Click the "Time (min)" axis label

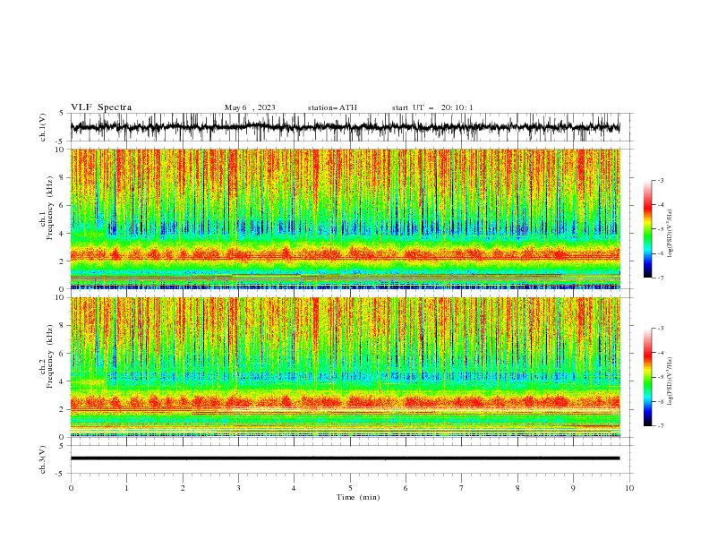[x=358, y=497]
